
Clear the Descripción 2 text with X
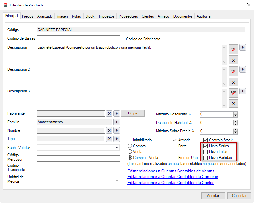pos(233,82)
